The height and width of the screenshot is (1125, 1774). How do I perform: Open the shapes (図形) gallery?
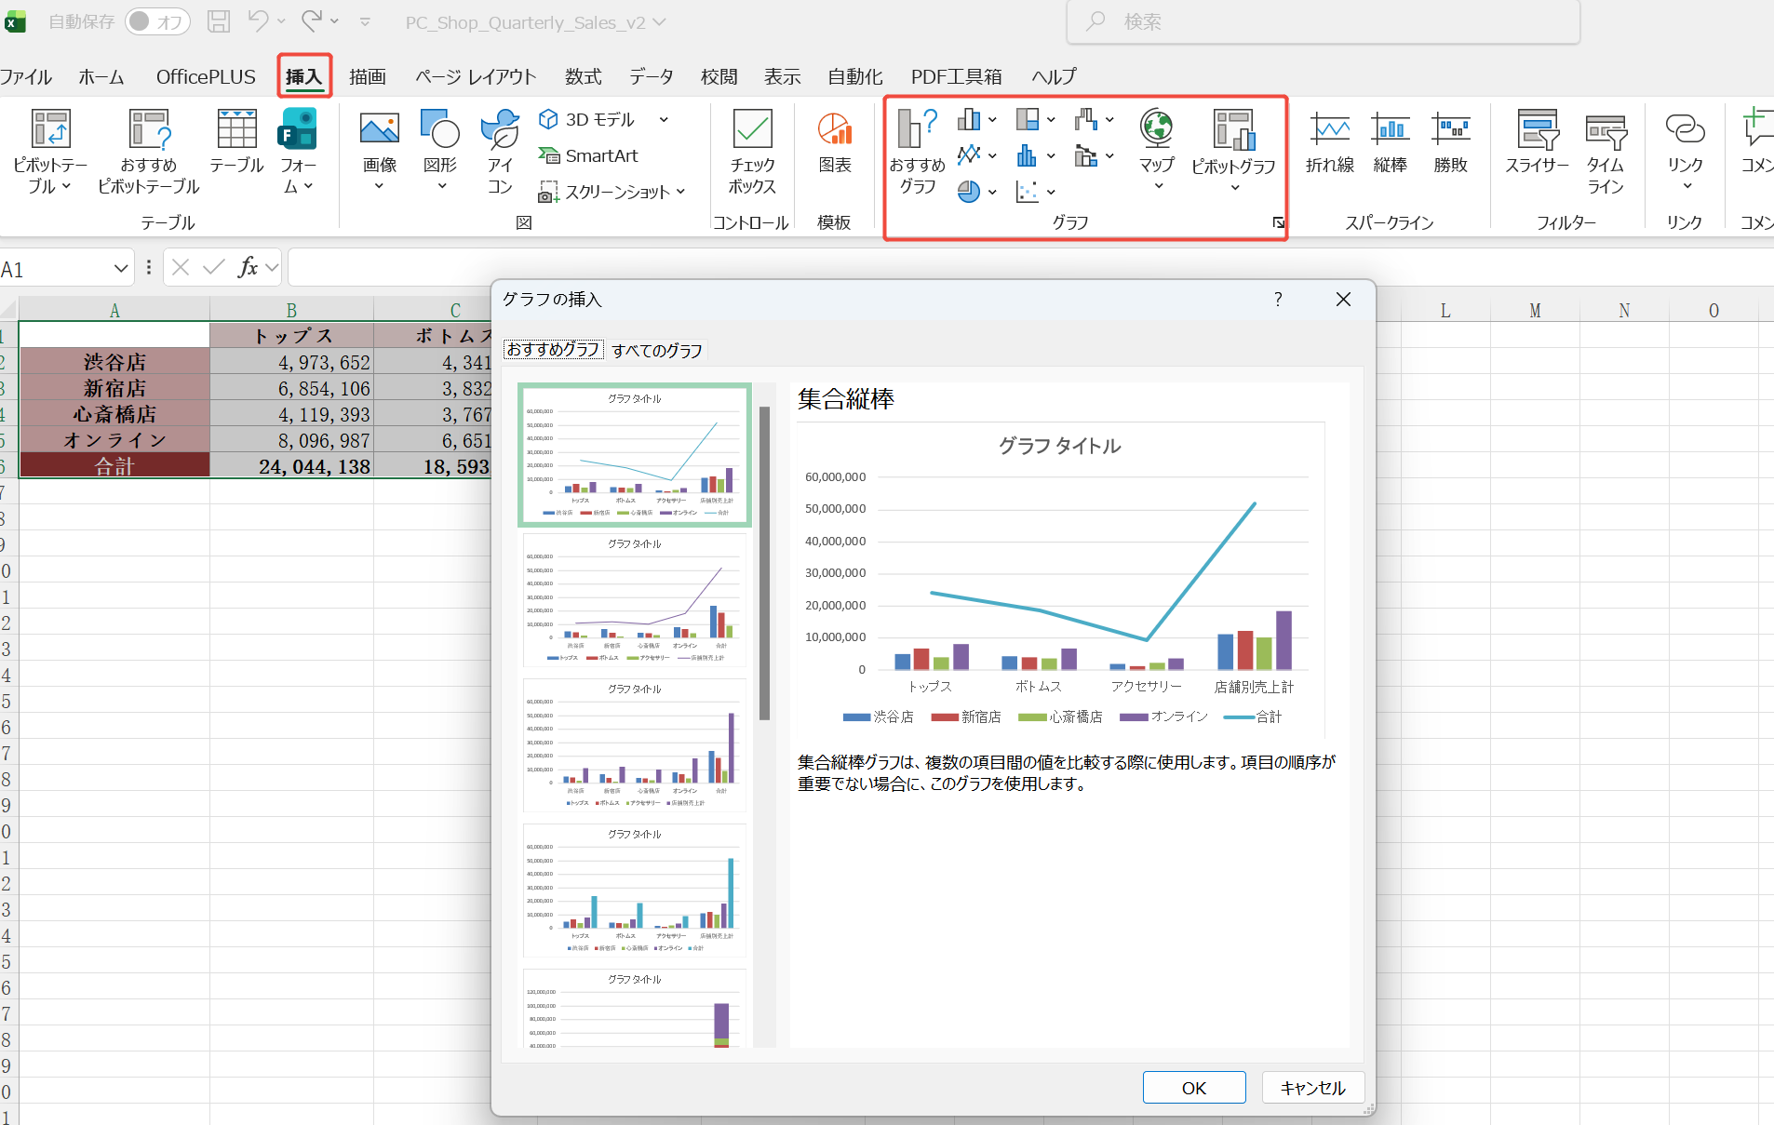pyautogui.click(x=440, y=152)
